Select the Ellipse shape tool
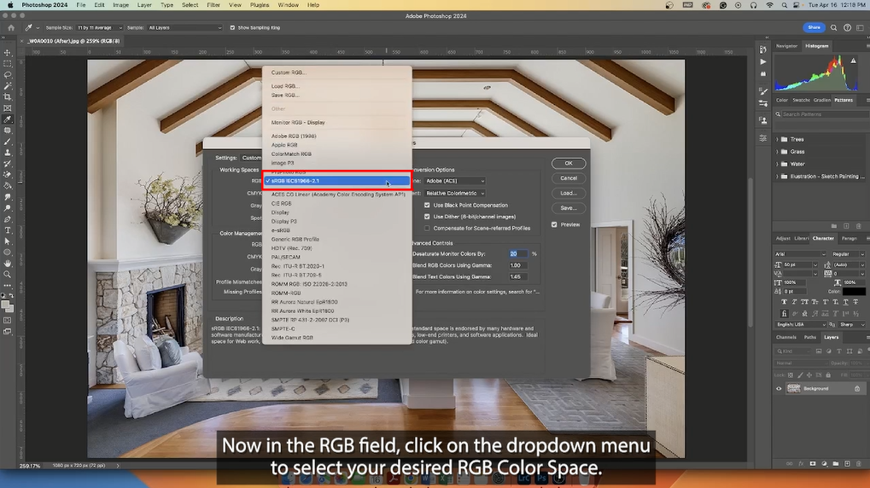 pyautogui.click(x=8, y=253)
